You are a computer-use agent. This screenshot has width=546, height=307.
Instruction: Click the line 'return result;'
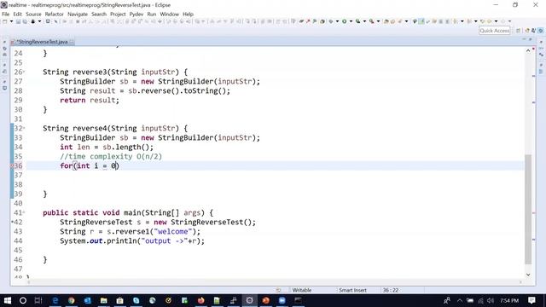90,101
